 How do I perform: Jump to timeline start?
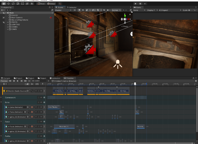[10, 81]
